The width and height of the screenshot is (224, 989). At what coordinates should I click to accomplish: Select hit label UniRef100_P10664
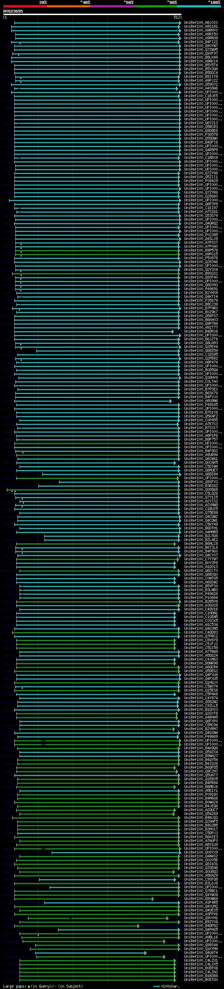click(x=201, y=597)
